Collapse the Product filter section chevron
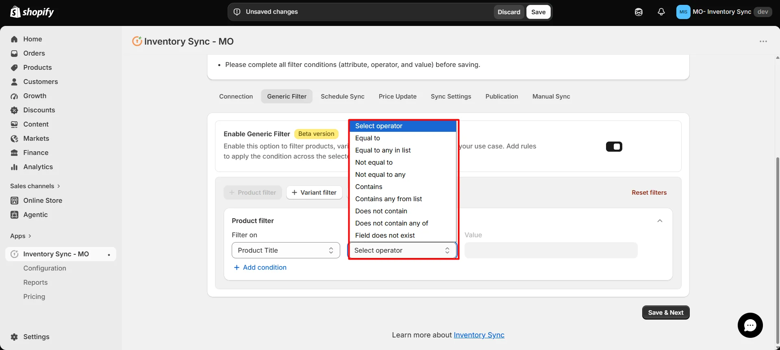The image size is (780, 350). click(x=660, y=221)
